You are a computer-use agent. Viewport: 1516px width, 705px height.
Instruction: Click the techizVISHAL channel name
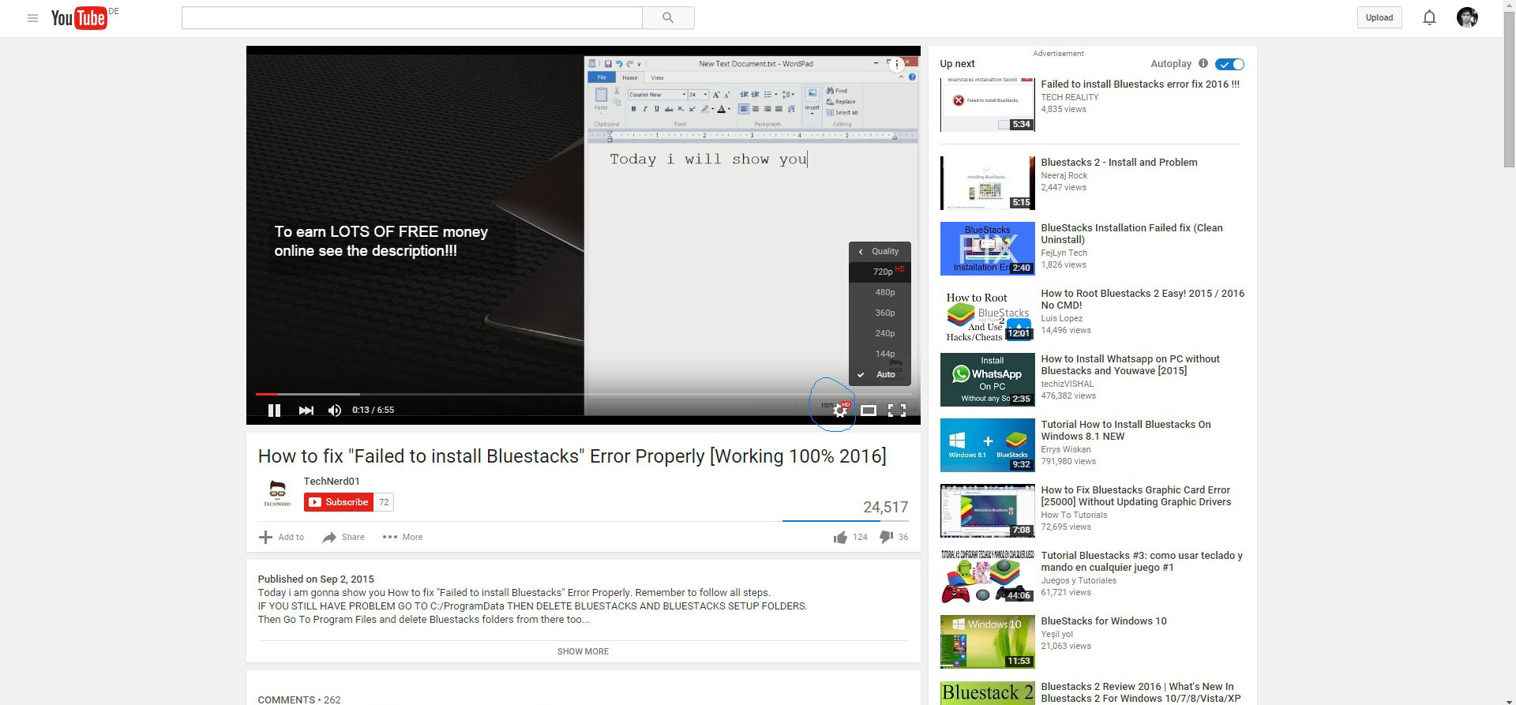click(x=1067, y=384)
